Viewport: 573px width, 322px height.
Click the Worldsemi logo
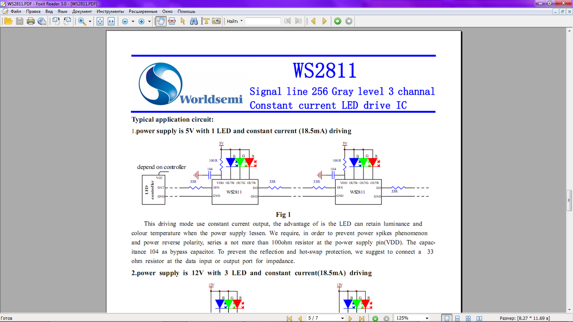click(190, 85)
